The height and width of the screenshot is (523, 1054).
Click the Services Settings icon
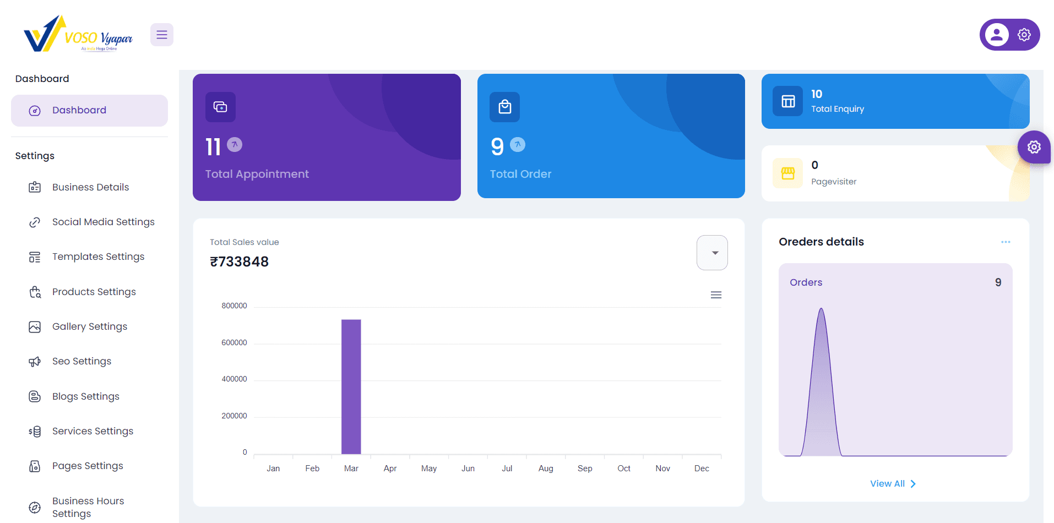click(35, 431)
